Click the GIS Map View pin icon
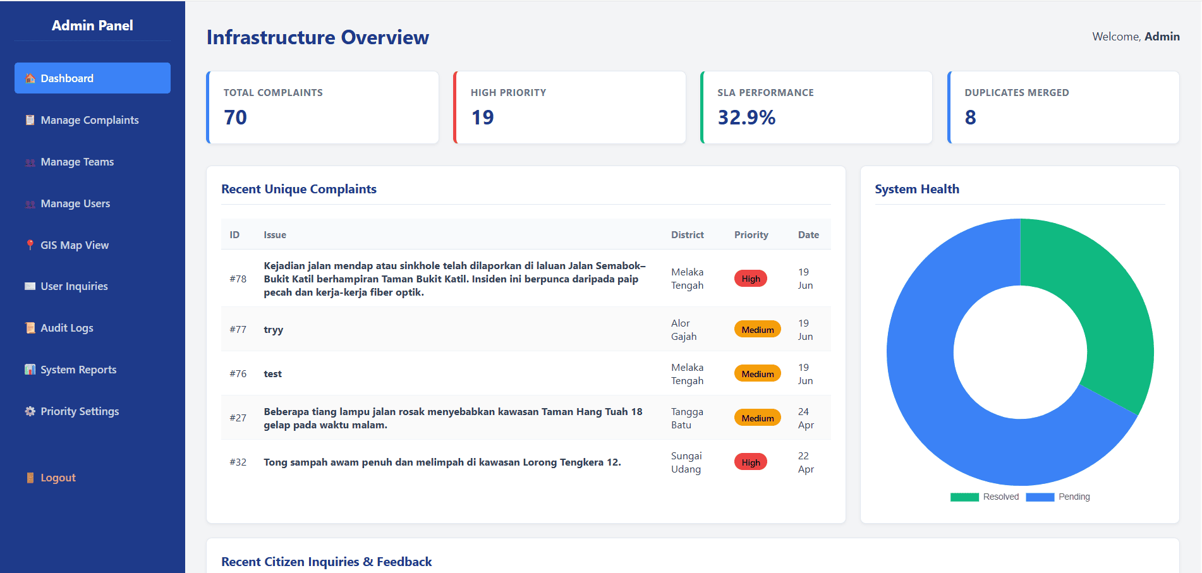The height and width of the screenshot is (573, 1202). (x=30, y=245)
